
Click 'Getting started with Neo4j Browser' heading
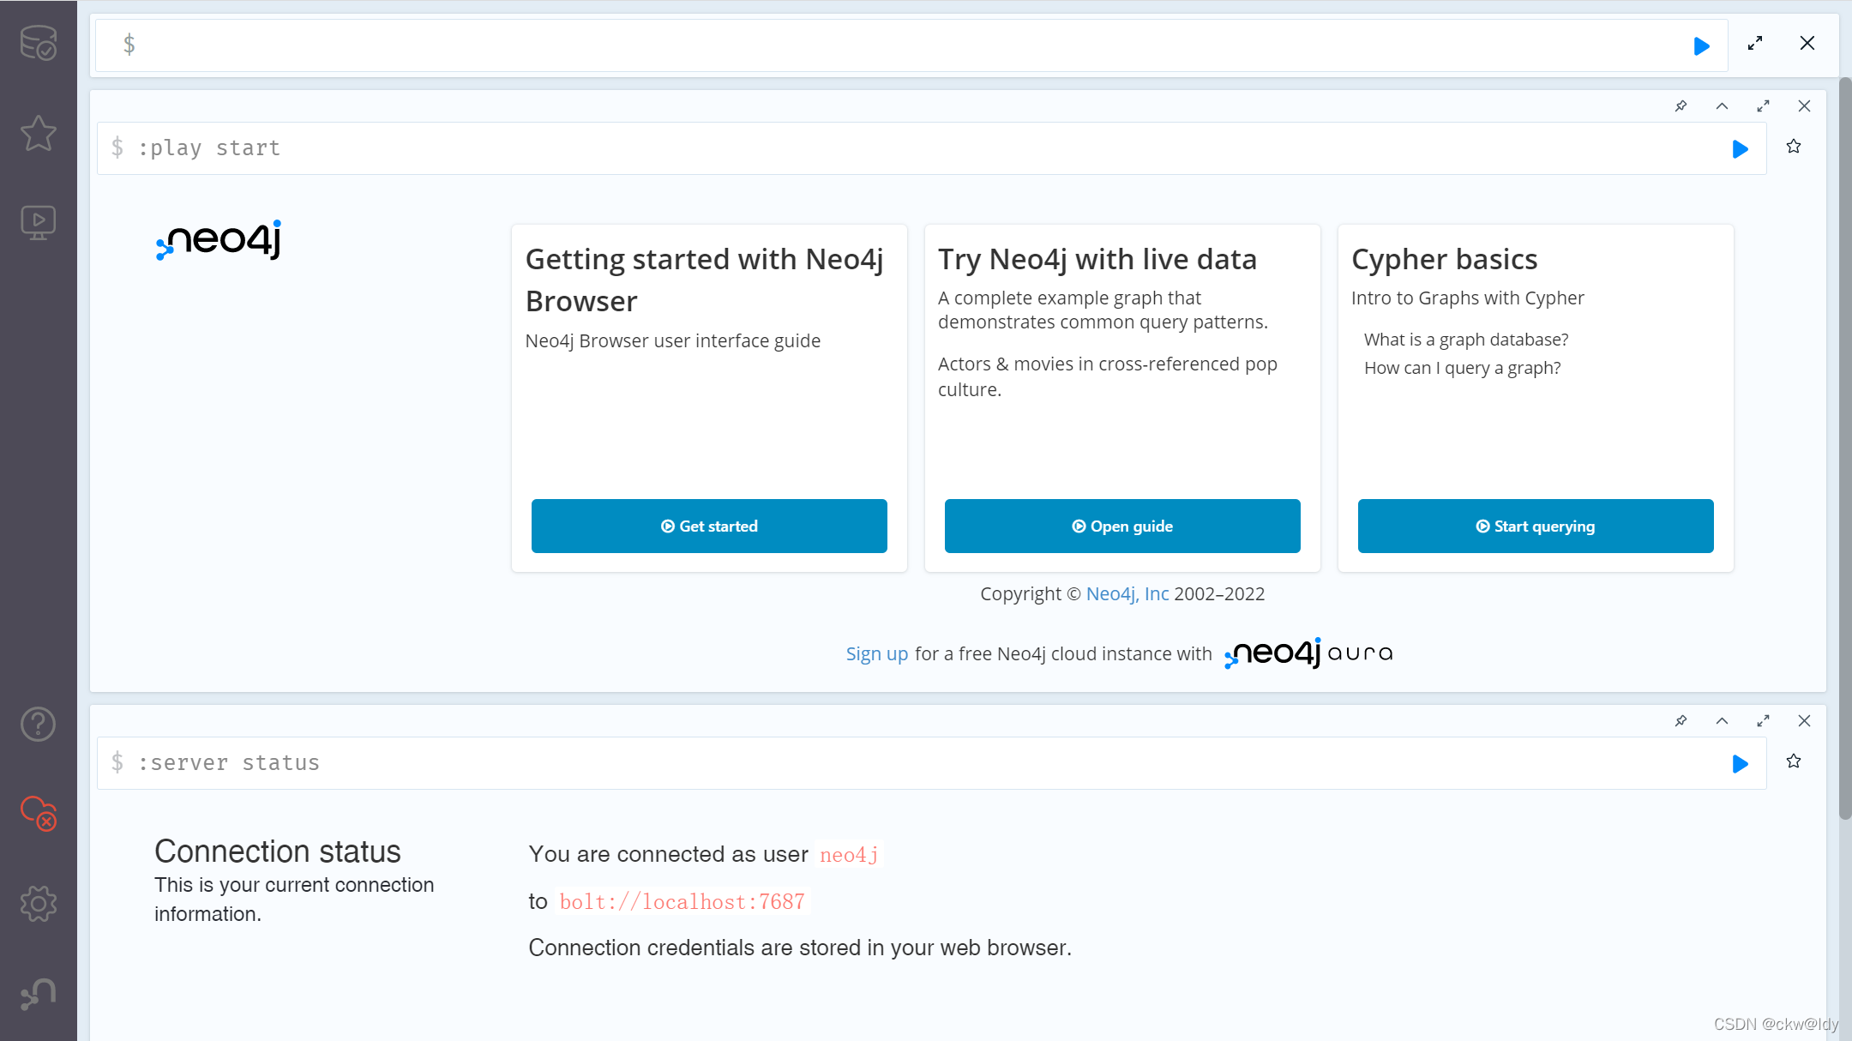click(705, 280)
